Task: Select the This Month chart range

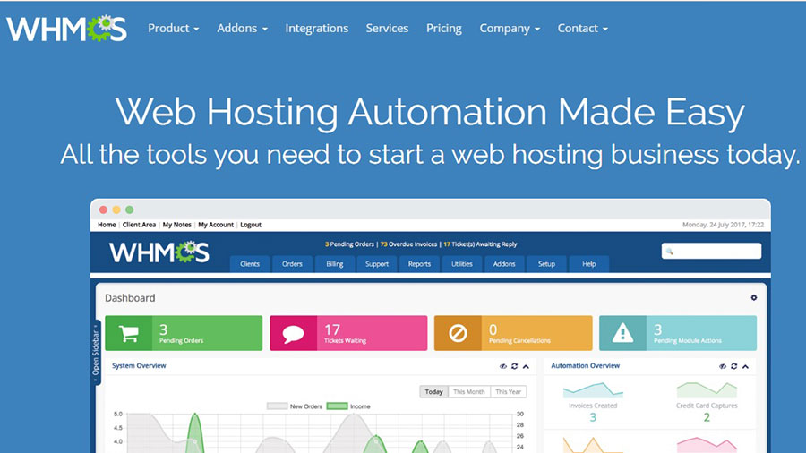Action: tap(468, 391)
